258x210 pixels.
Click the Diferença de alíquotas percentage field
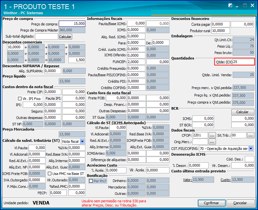(136, 160)
